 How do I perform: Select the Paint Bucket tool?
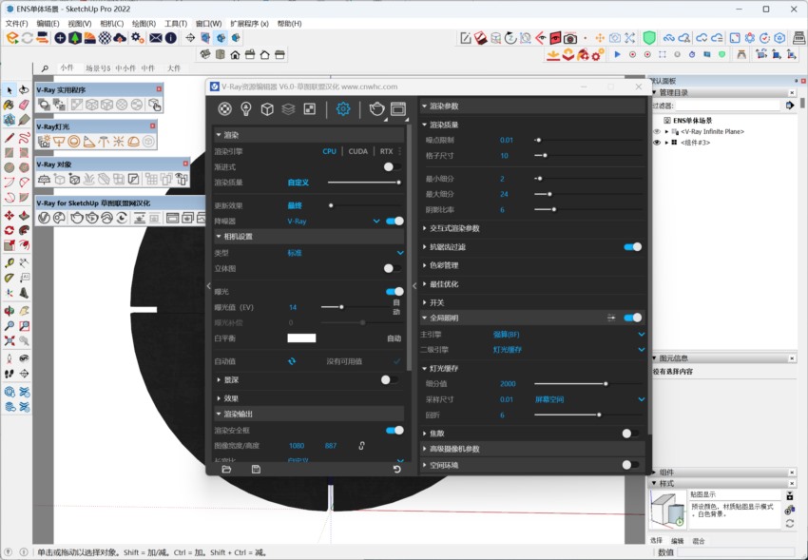coord(10,106)
